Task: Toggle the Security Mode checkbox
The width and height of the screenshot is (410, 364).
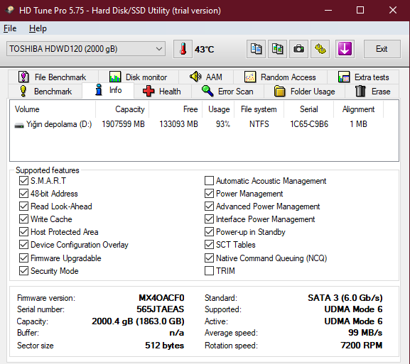Action: (x=23, y=271)
